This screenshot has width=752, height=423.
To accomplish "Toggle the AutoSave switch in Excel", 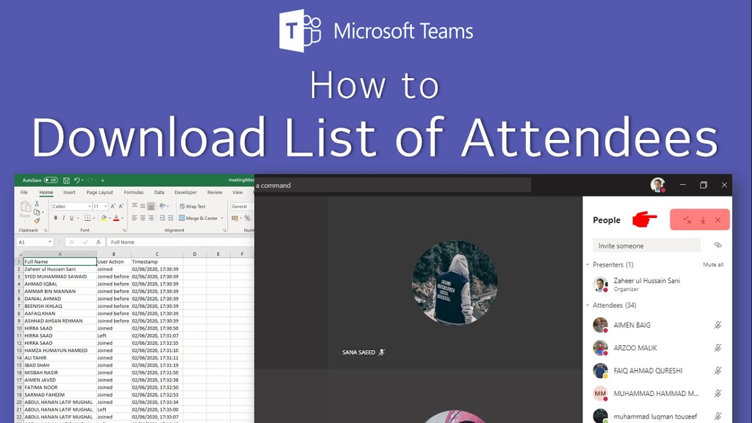I will [51, 180].
